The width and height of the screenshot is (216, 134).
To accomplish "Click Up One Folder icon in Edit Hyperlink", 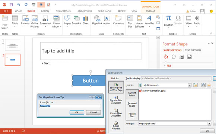I will [x=195, y=85].
